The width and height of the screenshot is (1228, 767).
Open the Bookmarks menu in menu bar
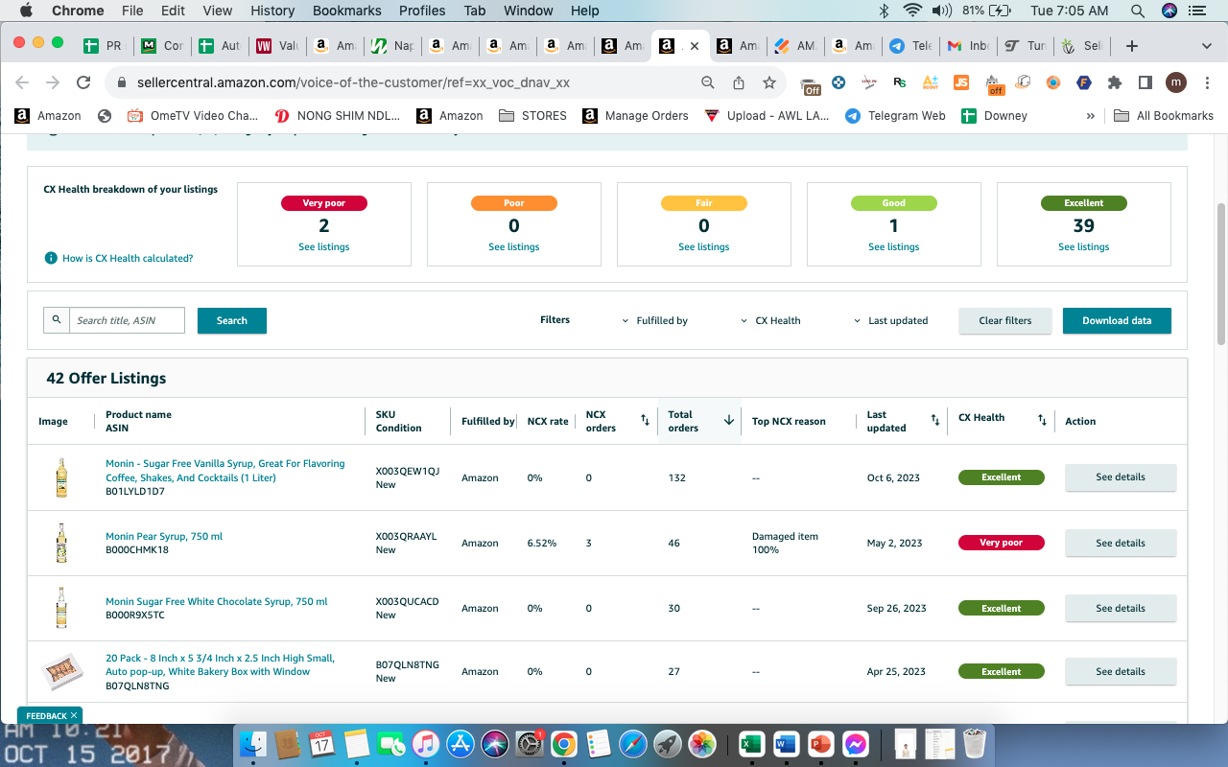[347, 11]
